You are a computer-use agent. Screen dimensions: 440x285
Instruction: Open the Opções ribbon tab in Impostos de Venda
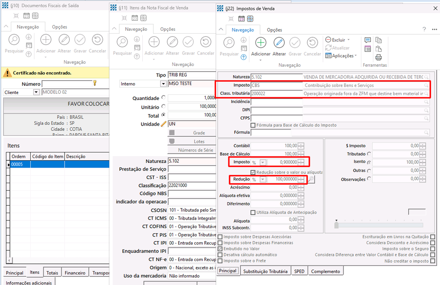pos(274,30)
